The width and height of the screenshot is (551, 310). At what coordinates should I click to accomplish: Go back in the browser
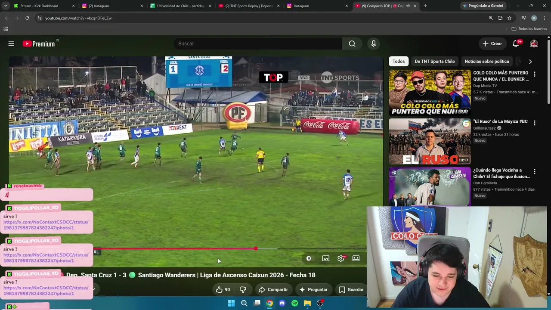point(6,18)
